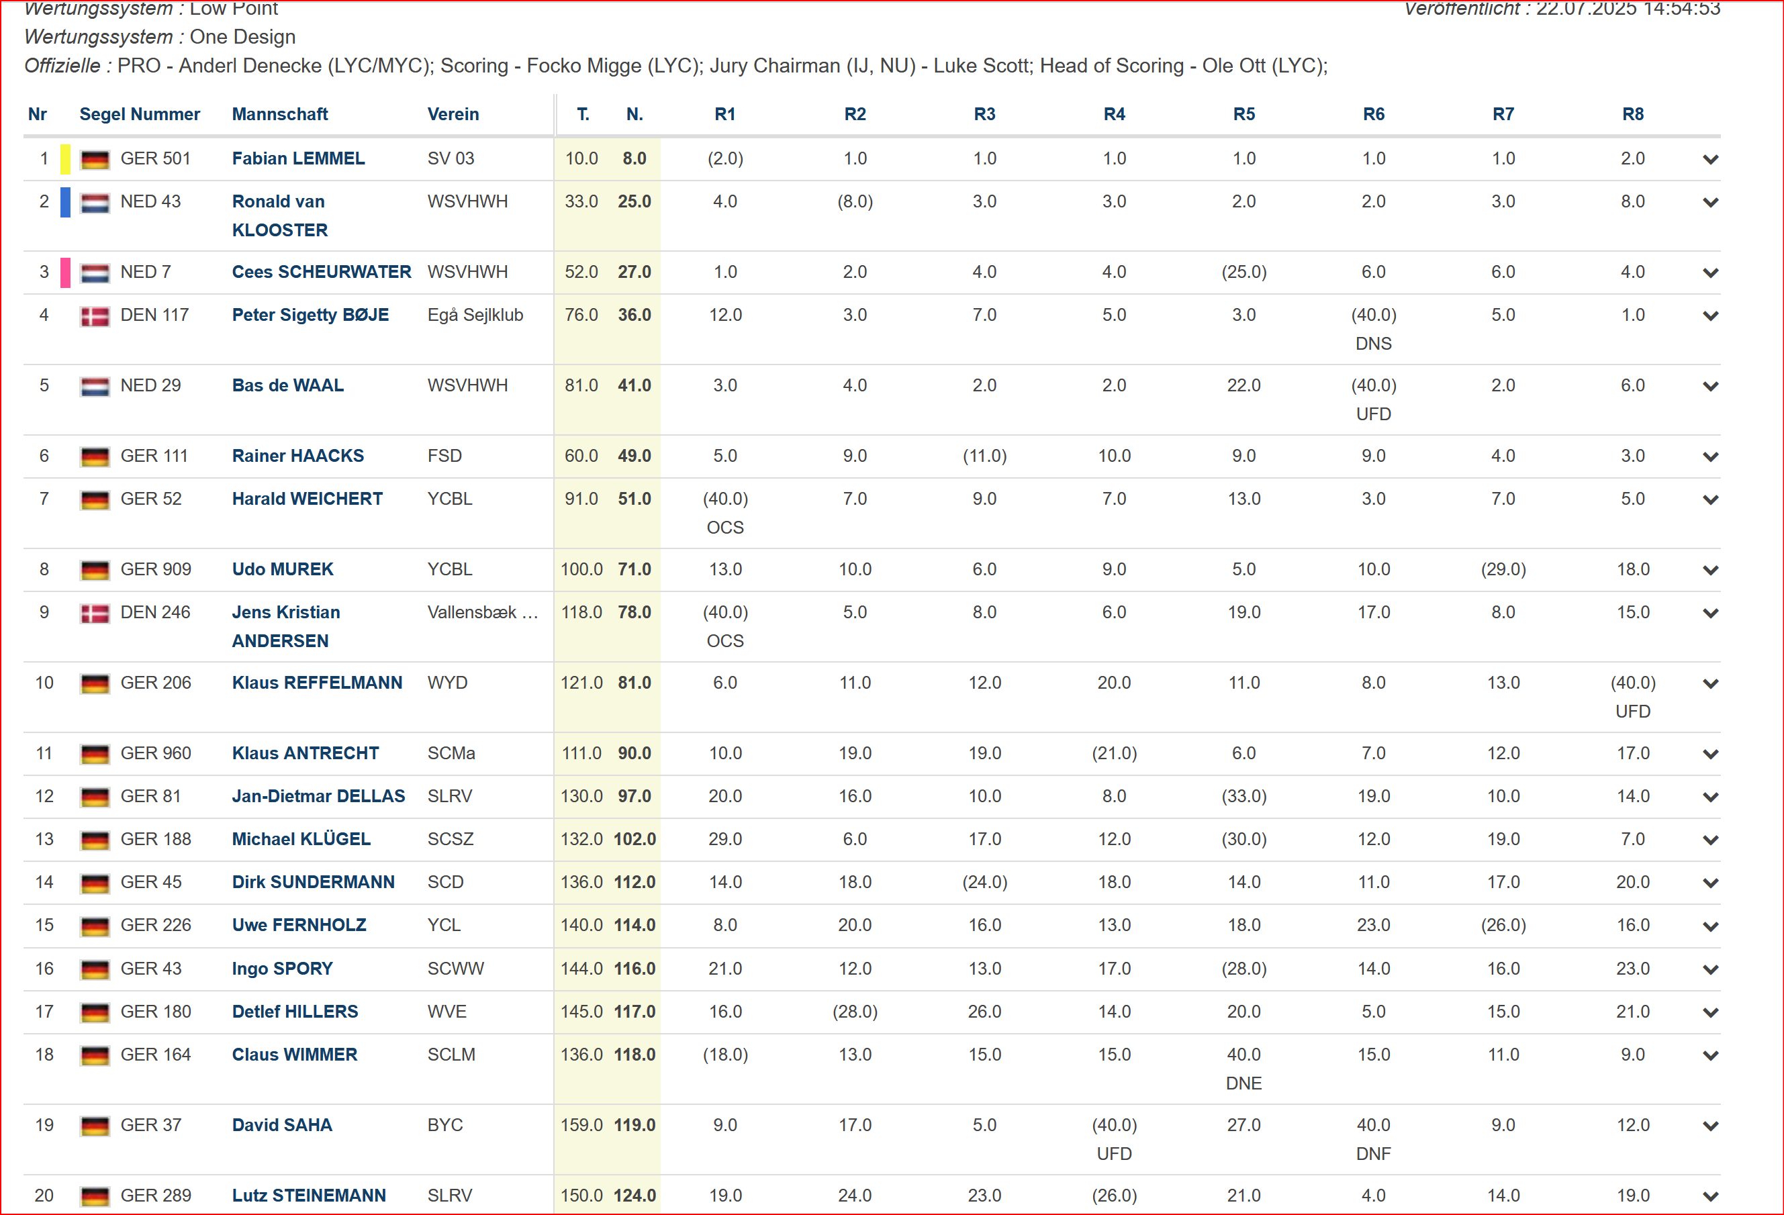This screenshot has width=1784, height=1215.
Task: Click the DNS code under Peter Sigetty BØJE's R6
Action: [x=1373, y=344]
